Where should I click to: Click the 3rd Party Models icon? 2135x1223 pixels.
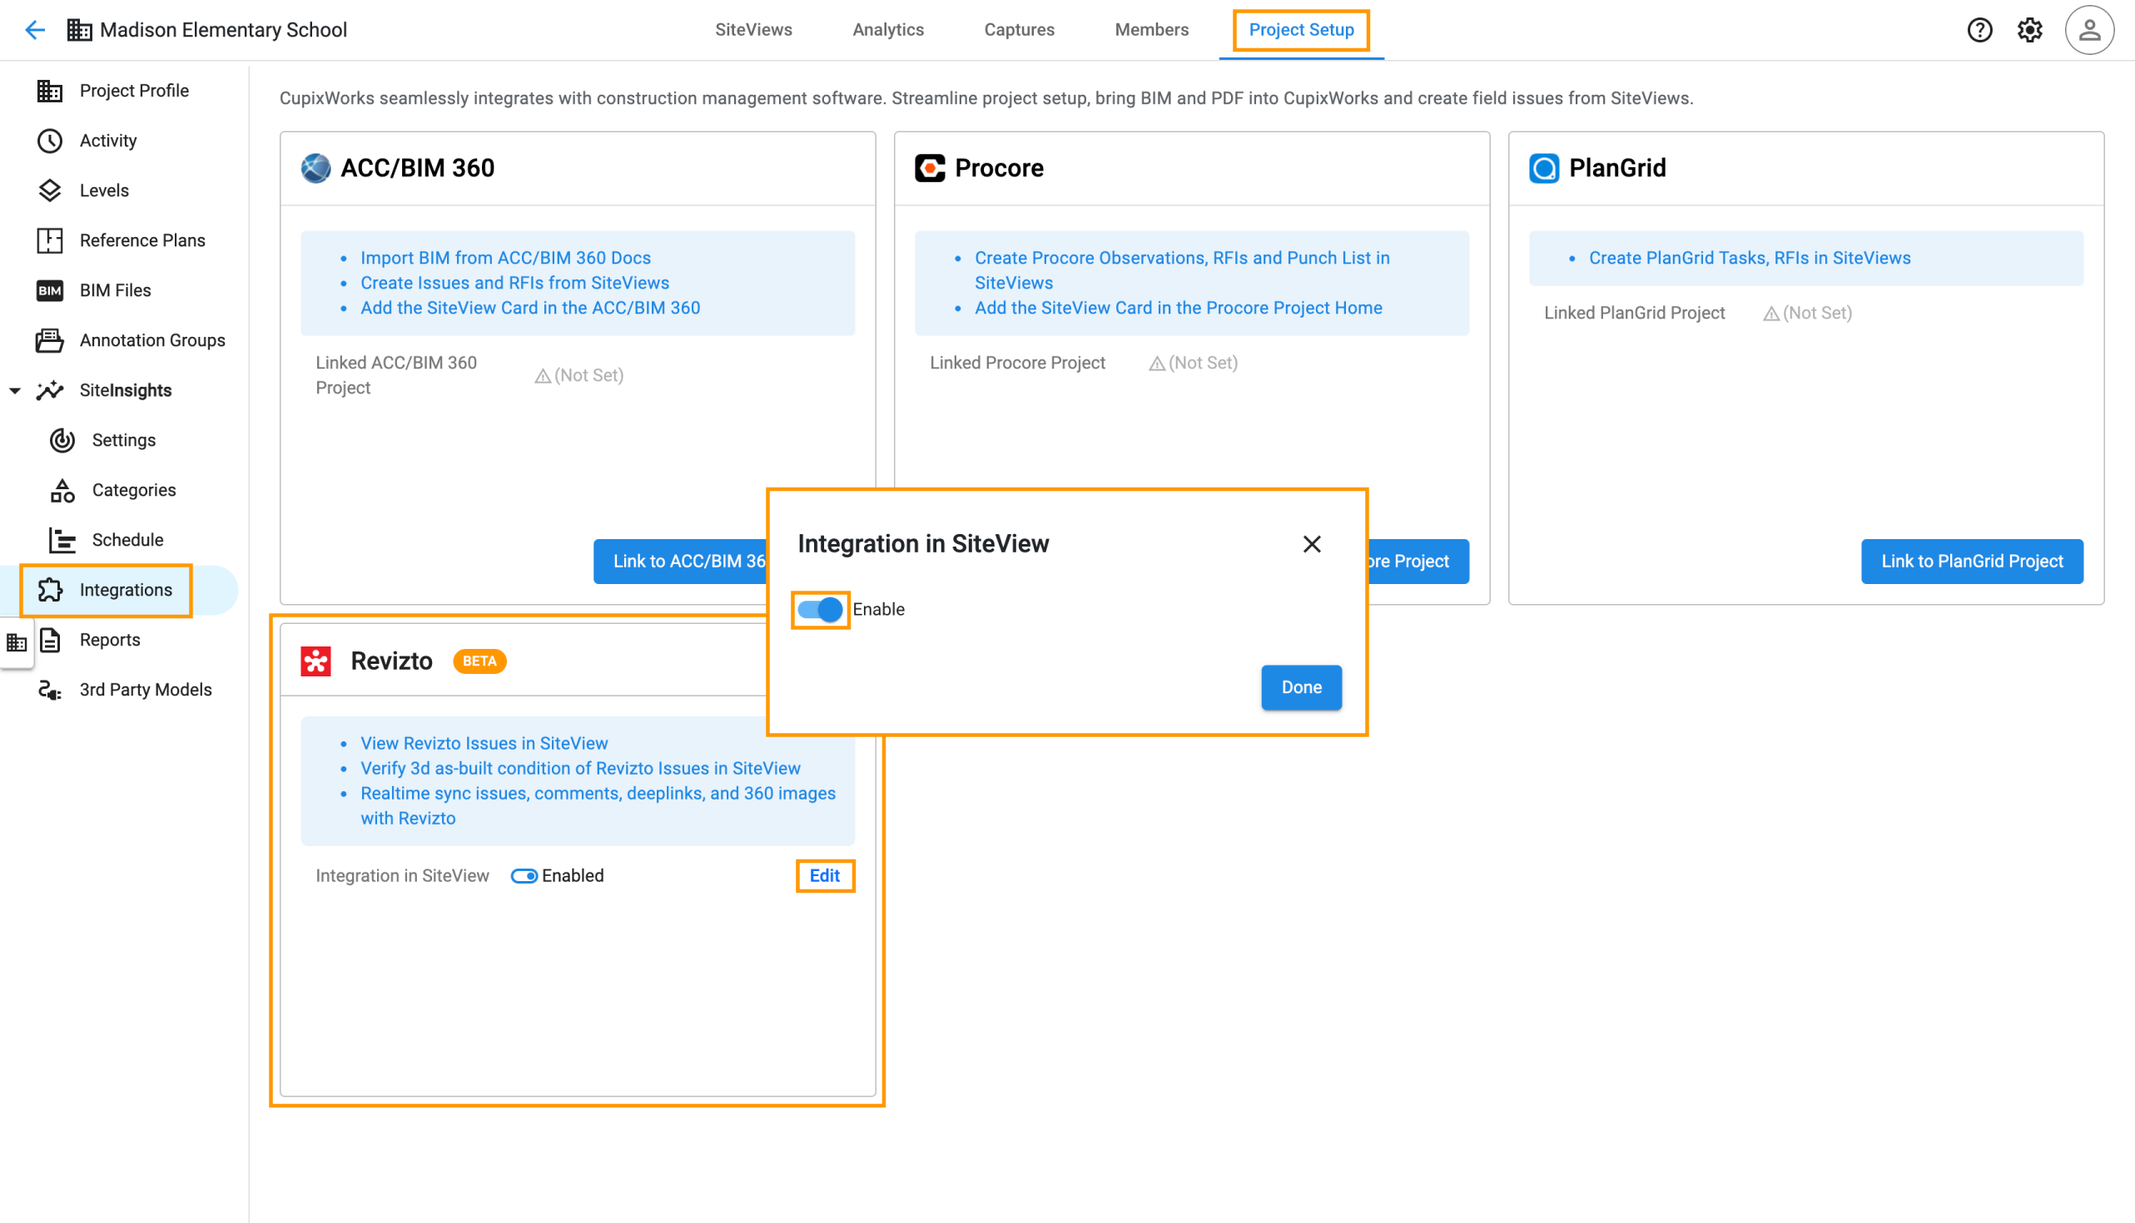[x=50, y=690]
